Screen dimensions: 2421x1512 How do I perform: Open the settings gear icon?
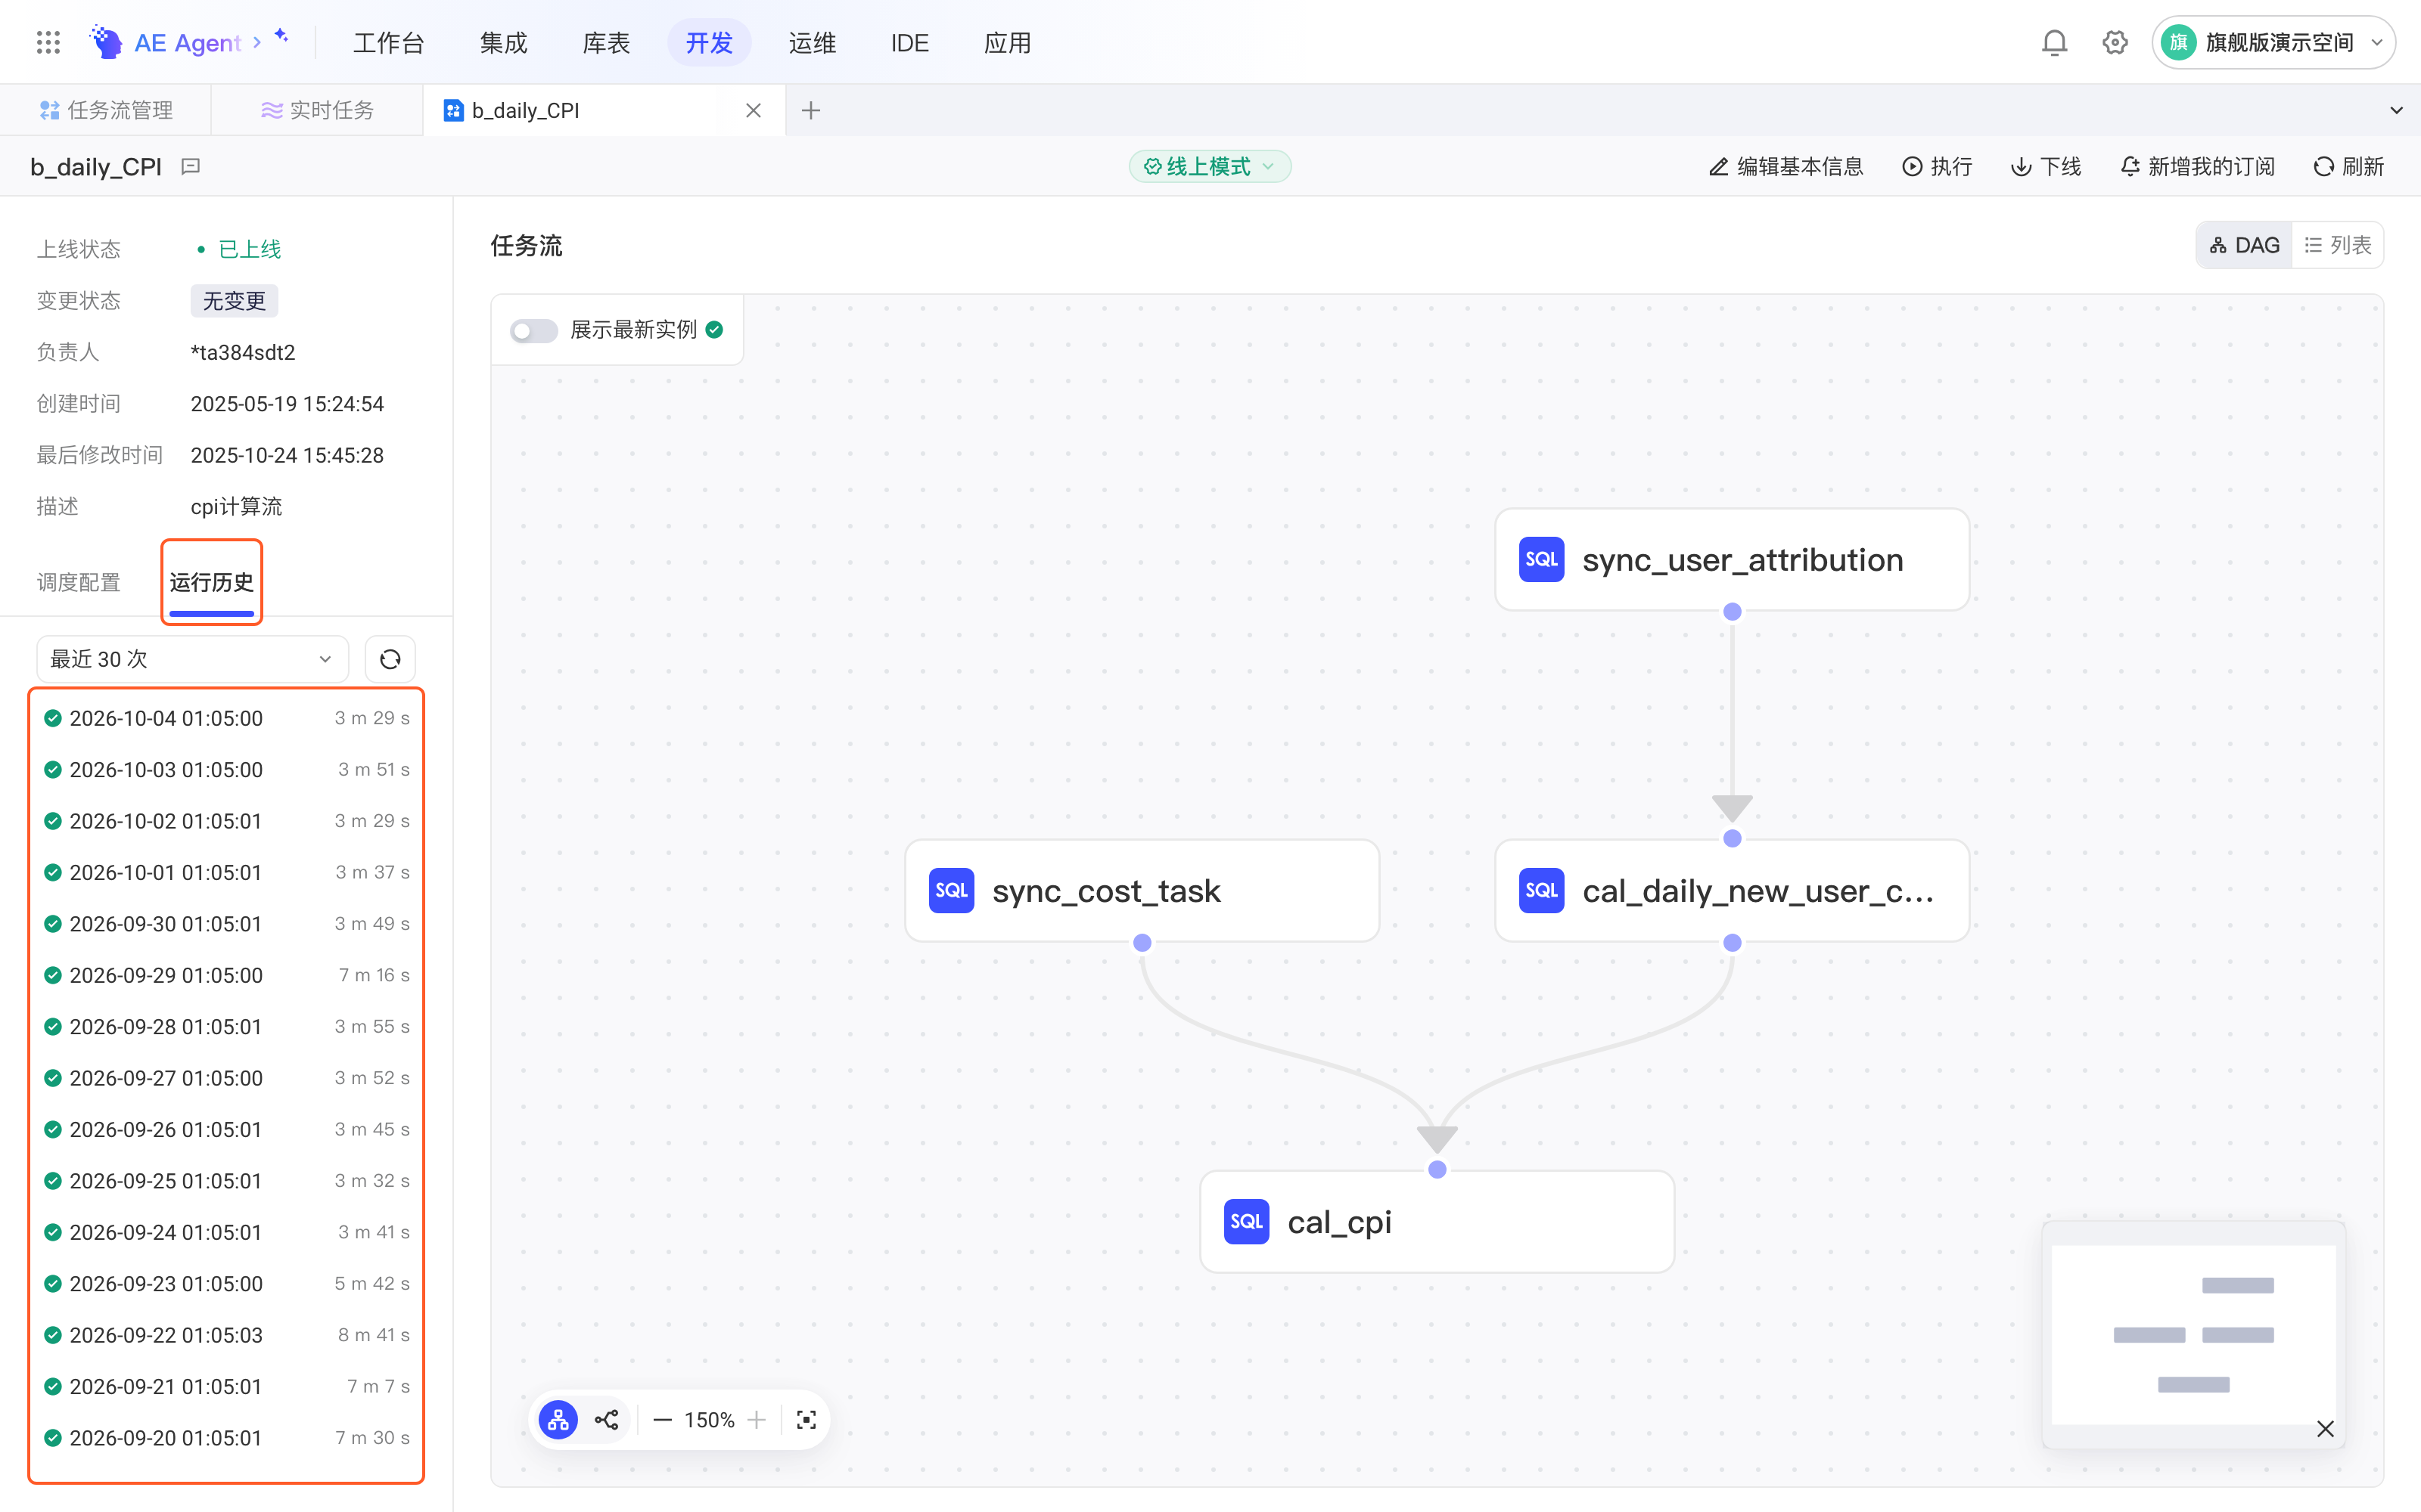tap(2115, 42)
